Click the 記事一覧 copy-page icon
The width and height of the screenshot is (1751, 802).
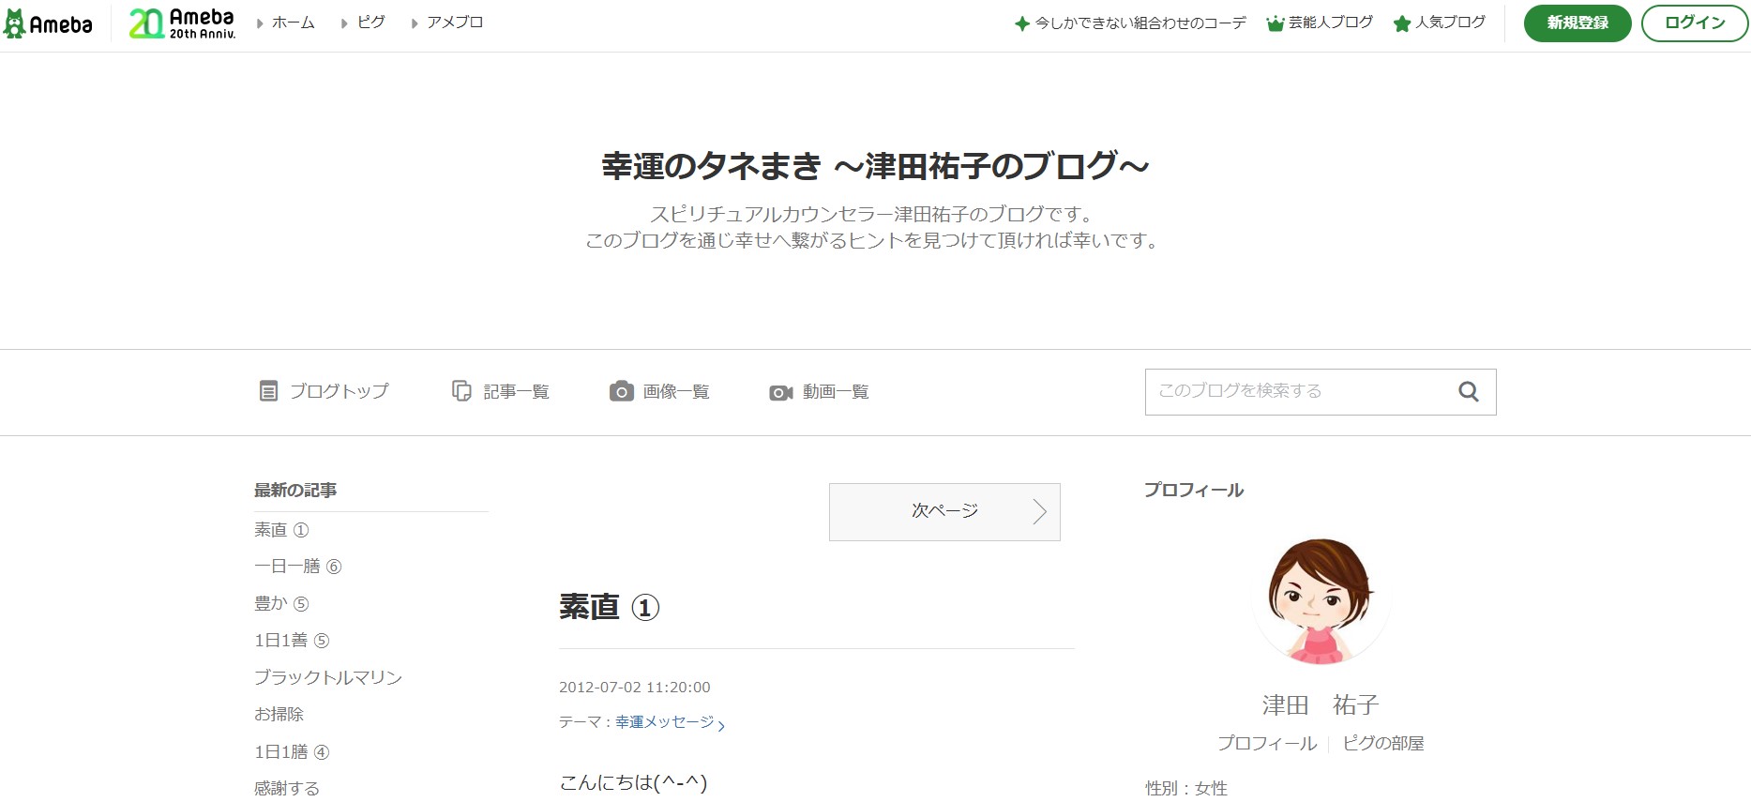(461, 391)
